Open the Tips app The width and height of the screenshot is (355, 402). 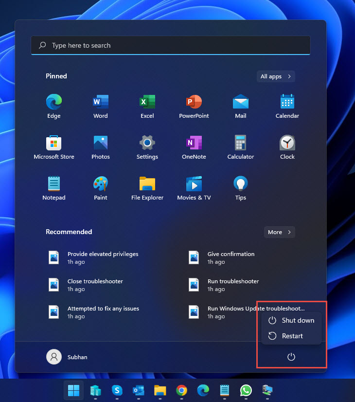coord(241,188)
